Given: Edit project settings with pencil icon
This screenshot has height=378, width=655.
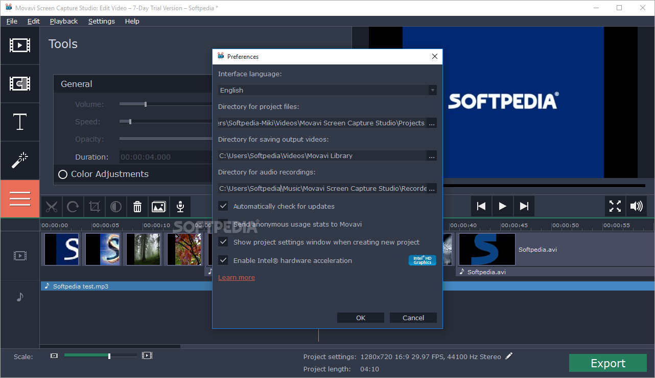Looking at the screenshot, I should pyautogui.click(x=509, y=356).
